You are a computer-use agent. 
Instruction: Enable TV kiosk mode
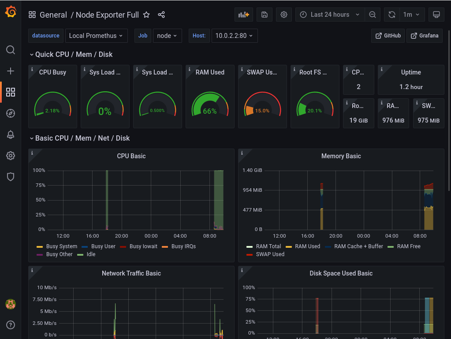(x=436, y=15)
